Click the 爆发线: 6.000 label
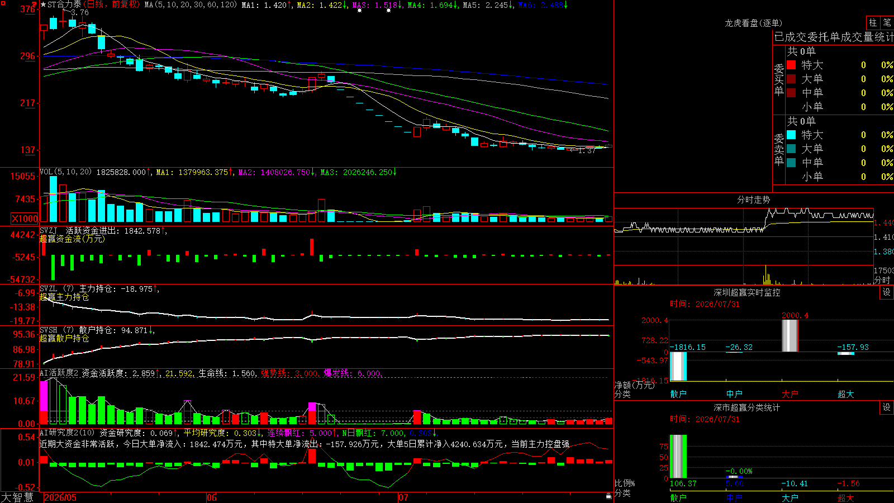Screen dimensions: 894x503 (x=352, y=373)
